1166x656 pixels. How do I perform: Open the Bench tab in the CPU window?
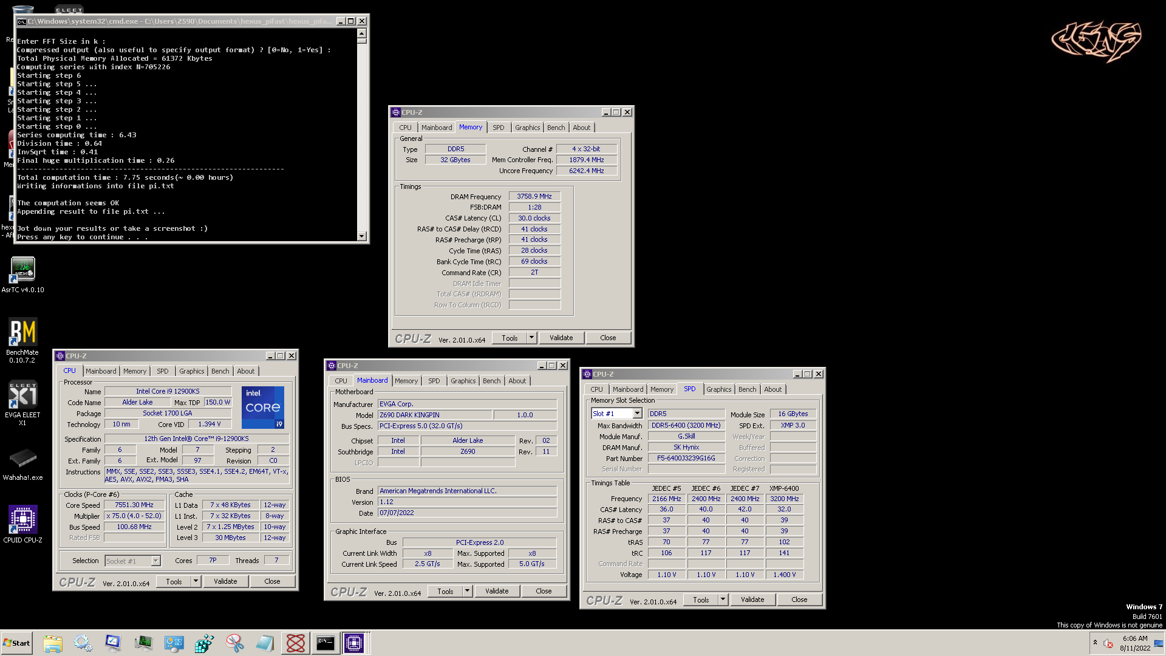click(220, 371)
